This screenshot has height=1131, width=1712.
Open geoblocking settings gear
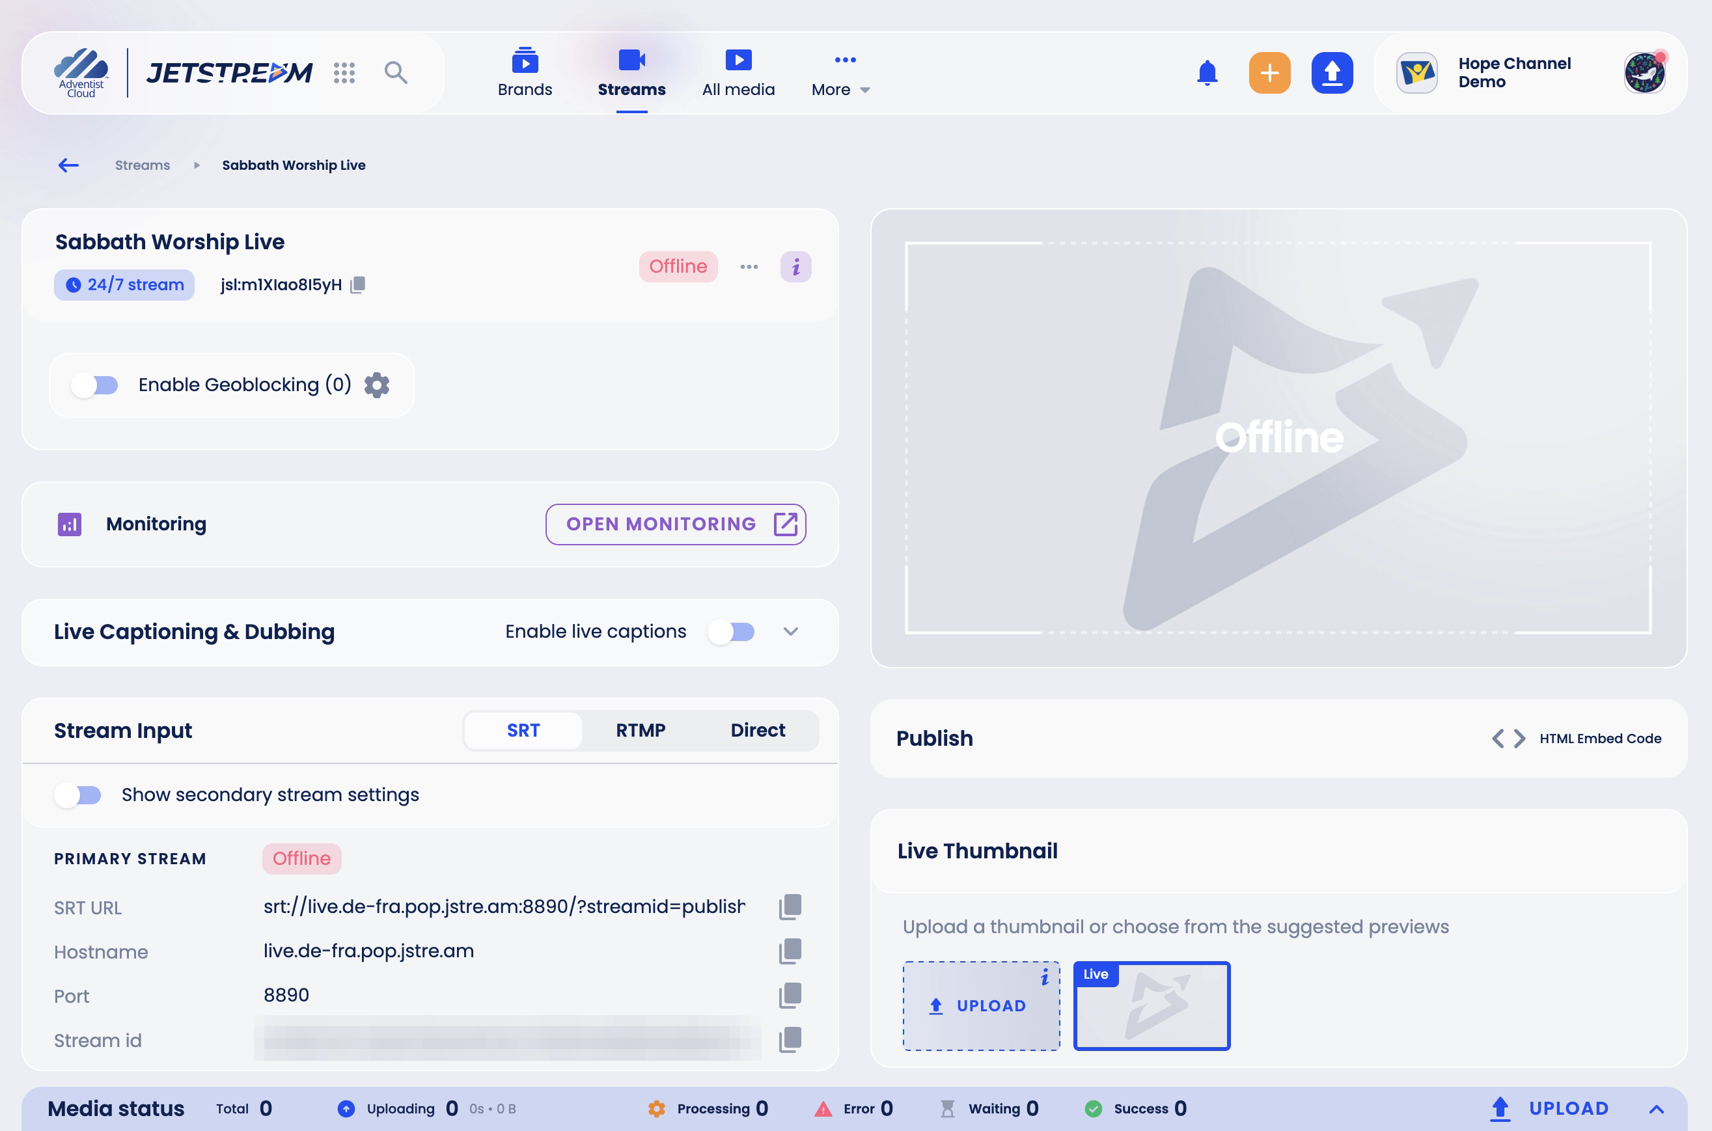point(377,385)
